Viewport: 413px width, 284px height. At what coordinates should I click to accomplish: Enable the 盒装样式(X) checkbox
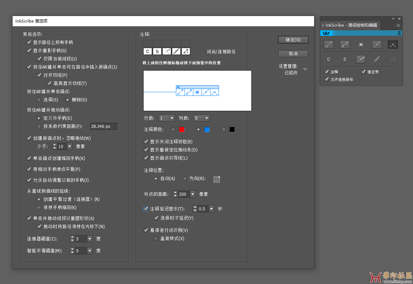(156, 239)
